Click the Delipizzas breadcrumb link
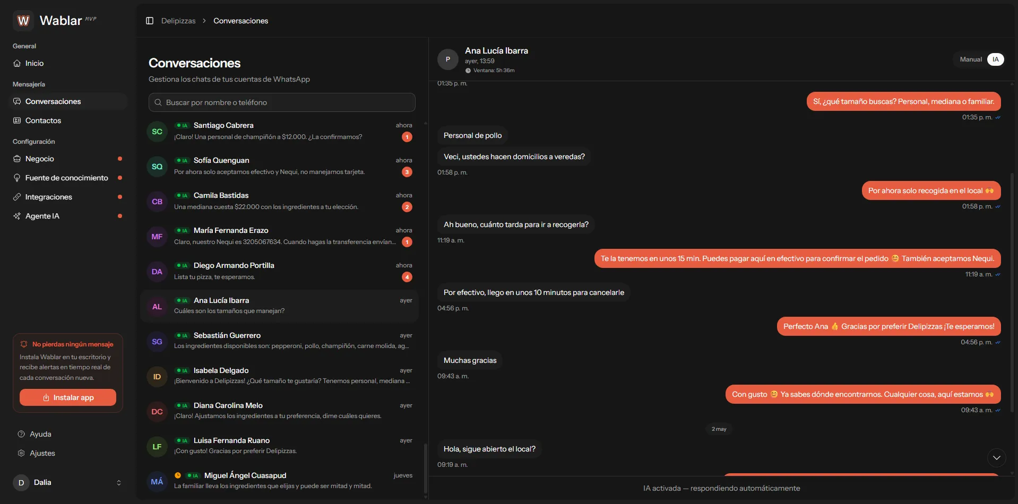 (x=178, y=21)
